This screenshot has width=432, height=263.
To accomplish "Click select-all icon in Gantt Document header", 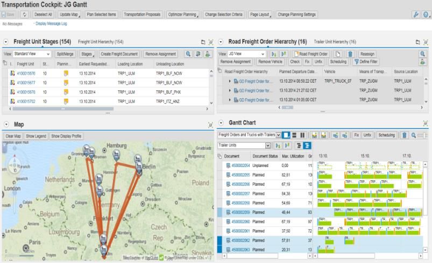I will (x=219, y=156).
